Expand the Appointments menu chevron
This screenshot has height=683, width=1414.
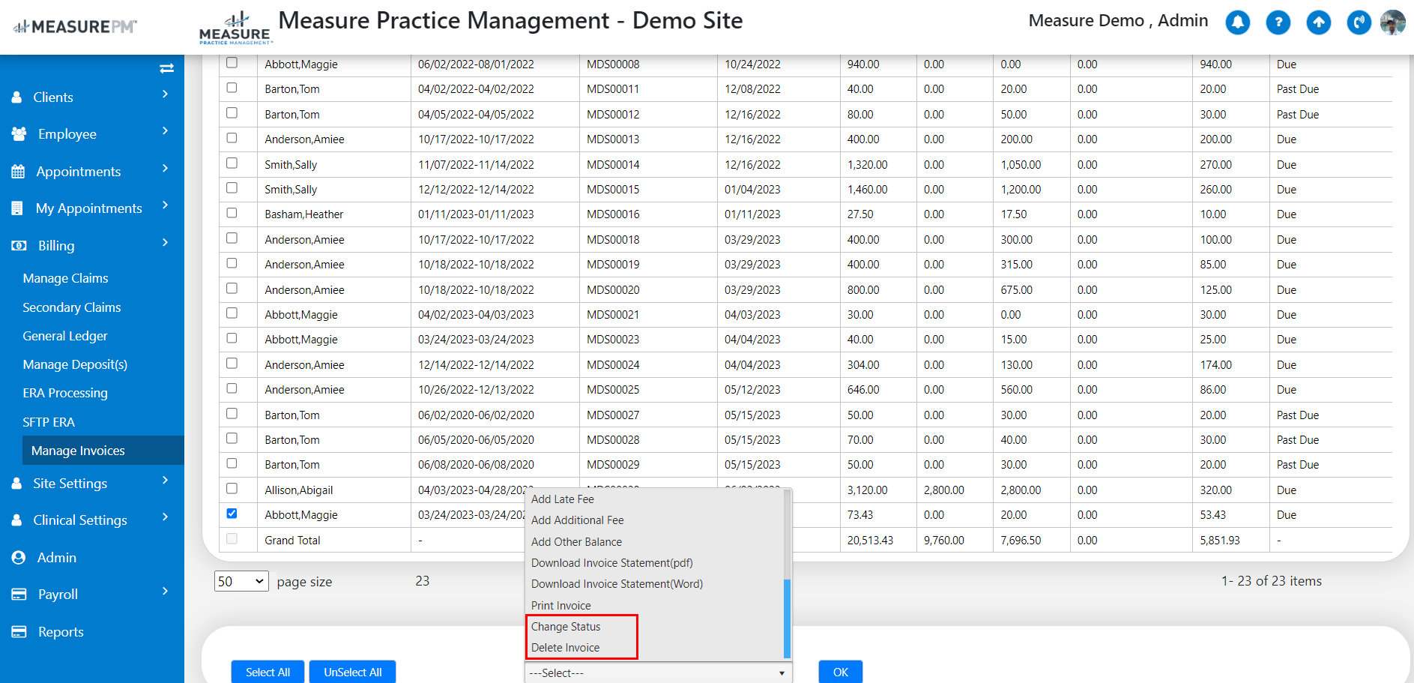(165, 169)
